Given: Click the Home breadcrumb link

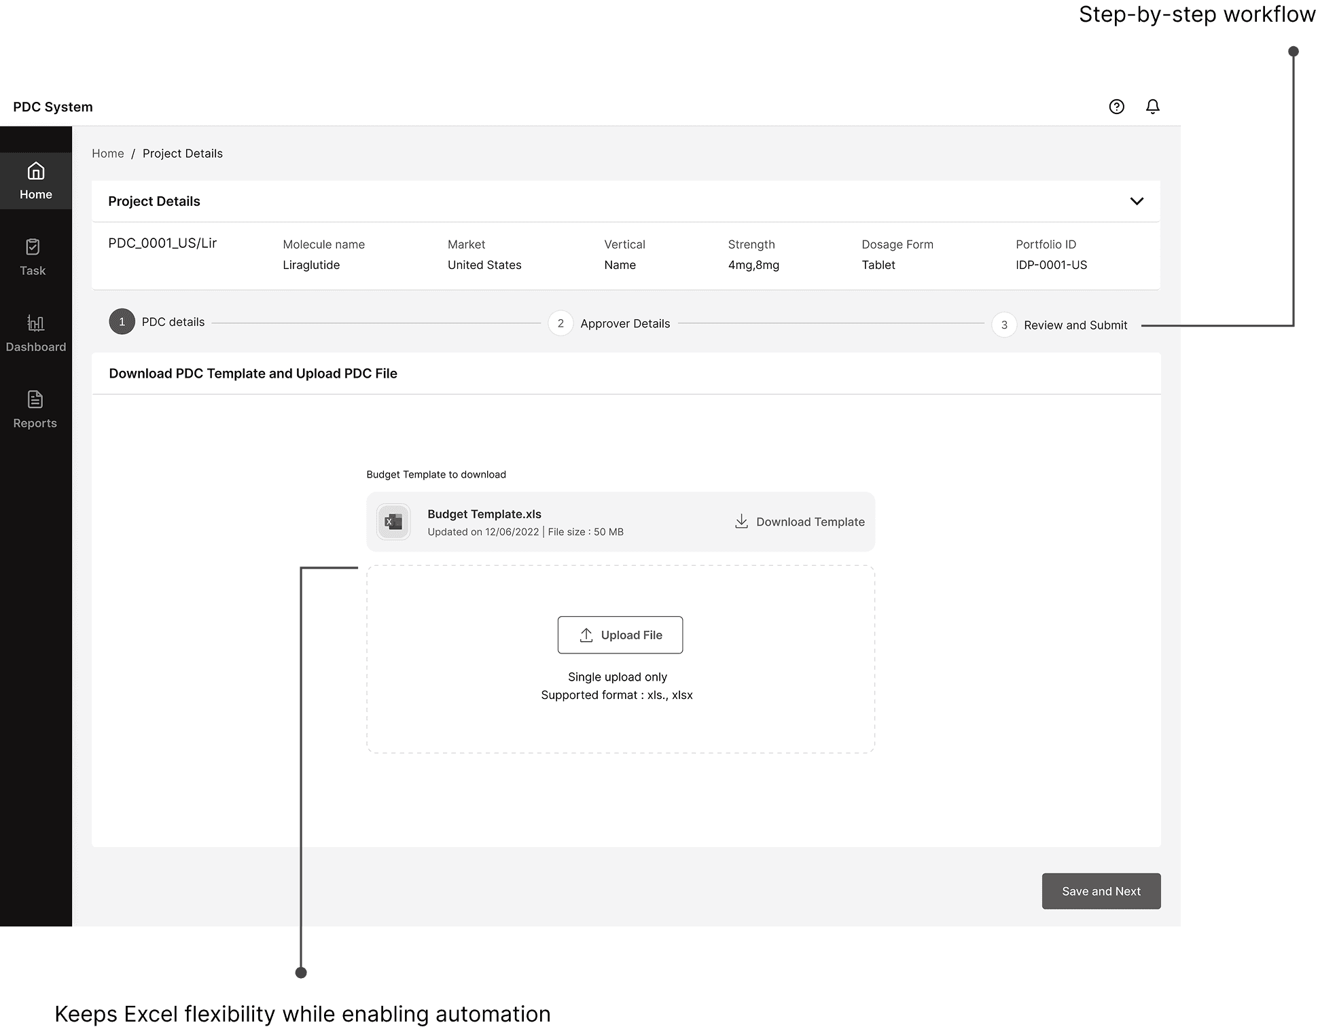Looking at the screenshot, I should click(108, 154).
